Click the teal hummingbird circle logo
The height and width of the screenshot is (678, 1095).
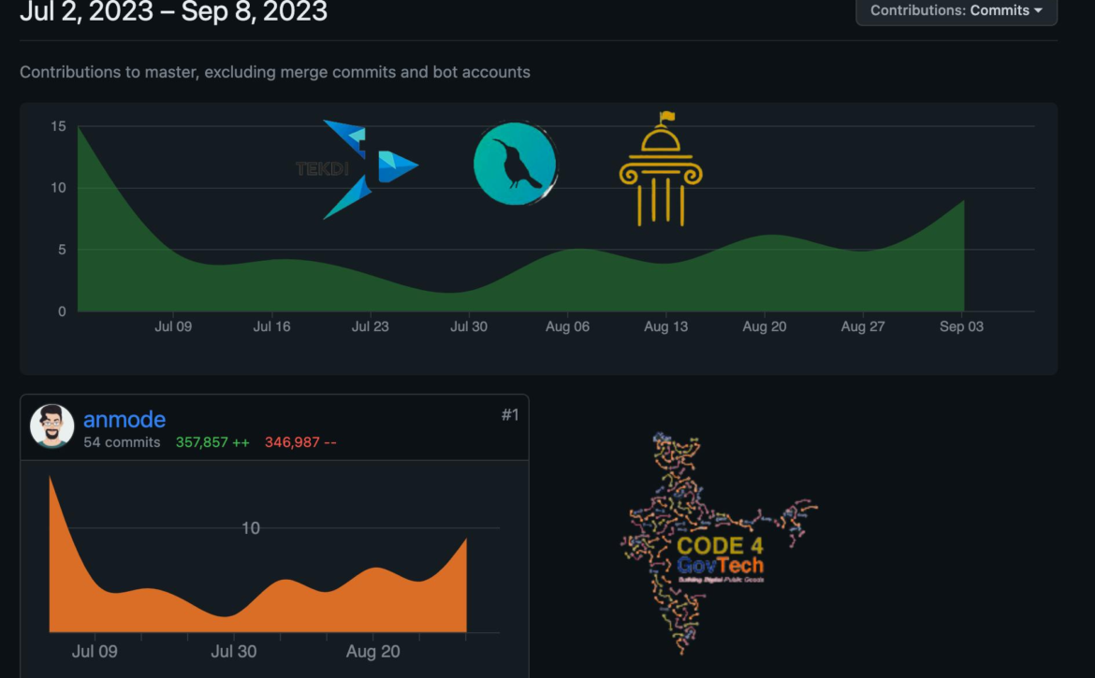[x=515, y=164]
